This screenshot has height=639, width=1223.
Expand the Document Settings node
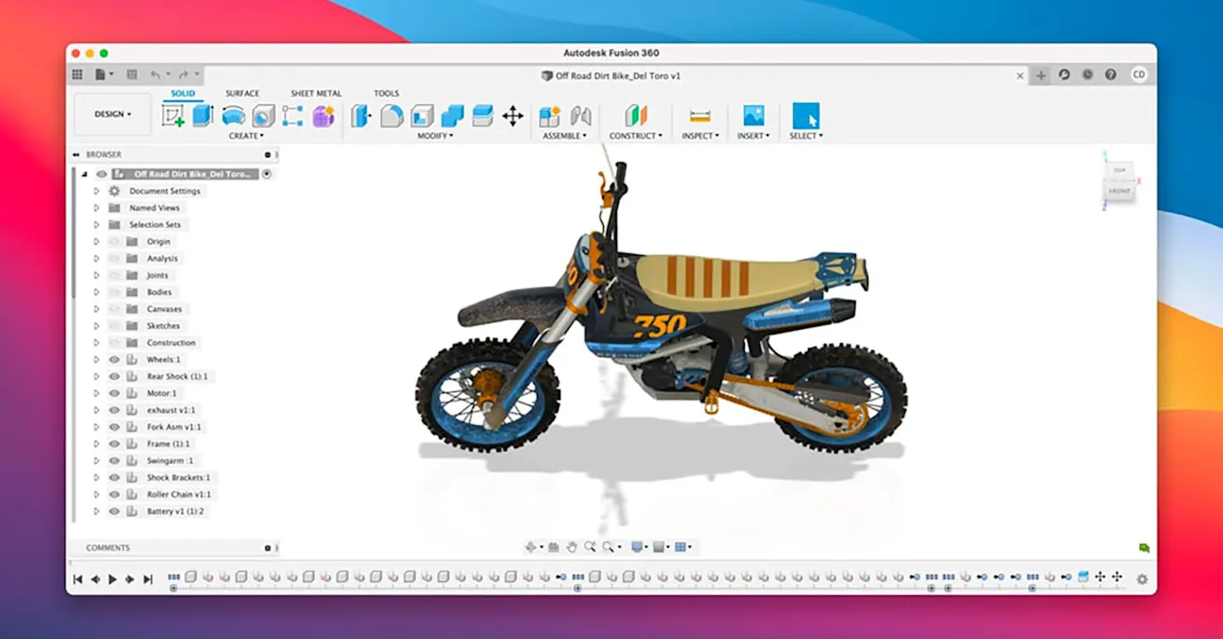click(96, 191)
